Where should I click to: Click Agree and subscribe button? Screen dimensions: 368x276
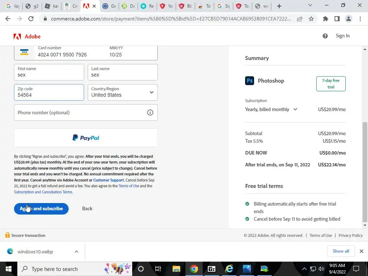pyautogui.click(x=41, y=209)
